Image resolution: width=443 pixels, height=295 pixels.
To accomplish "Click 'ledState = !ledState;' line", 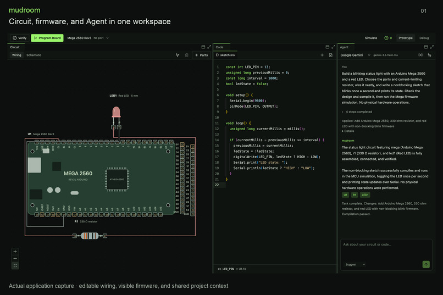I will pyautogui.click(x=253, y=151).
